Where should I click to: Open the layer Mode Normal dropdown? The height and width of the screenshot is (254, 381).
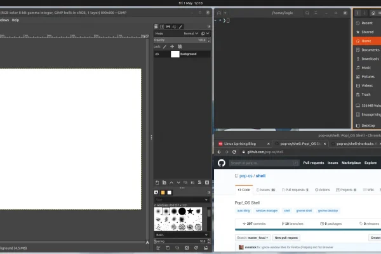pyautogui.click(x=190, y=34)
